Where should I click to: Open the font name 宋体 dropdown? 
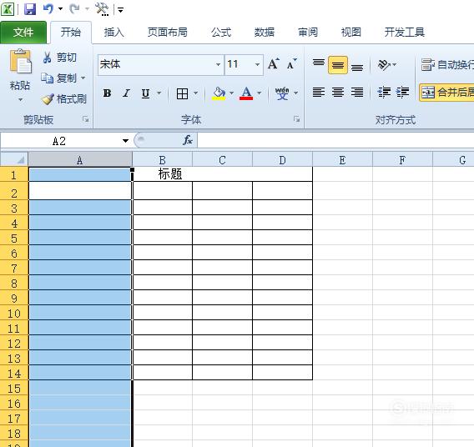tap(218, 65)
